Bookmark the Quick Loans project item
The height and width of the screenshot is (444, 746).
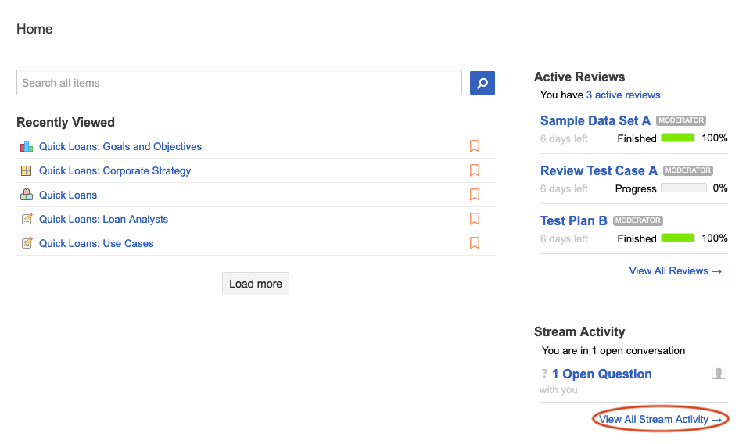click(474, 195)
